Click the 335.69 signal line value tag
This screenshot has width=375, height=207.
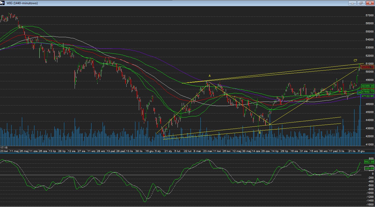pyautogui.click(x=369, y=168)
